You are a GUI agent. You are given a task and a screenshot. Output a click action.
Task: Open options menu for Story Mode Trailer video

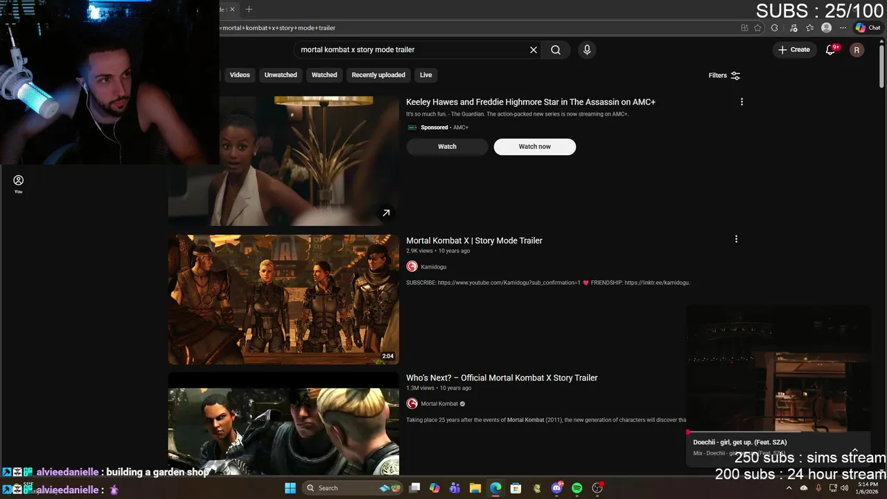pyautogui.click(x=736, y=239)
